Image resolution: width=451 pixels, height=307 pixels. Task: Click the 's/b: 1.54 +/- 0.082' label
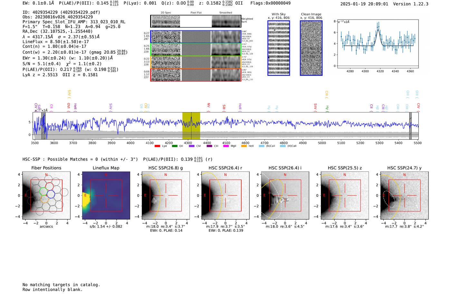point(106,226)
